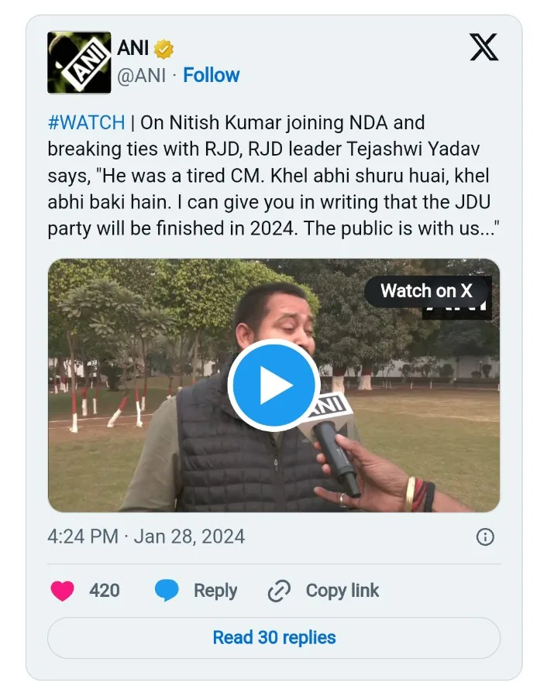Open the ANI profile avatar
The height and width of the screenshot is (689, 547).
(x=79, y=63)
